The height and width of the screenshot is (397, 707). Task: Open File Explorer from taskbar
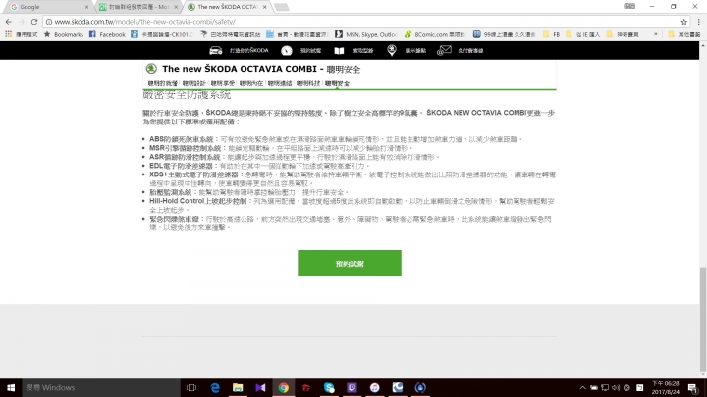click(x=238, y=387)
